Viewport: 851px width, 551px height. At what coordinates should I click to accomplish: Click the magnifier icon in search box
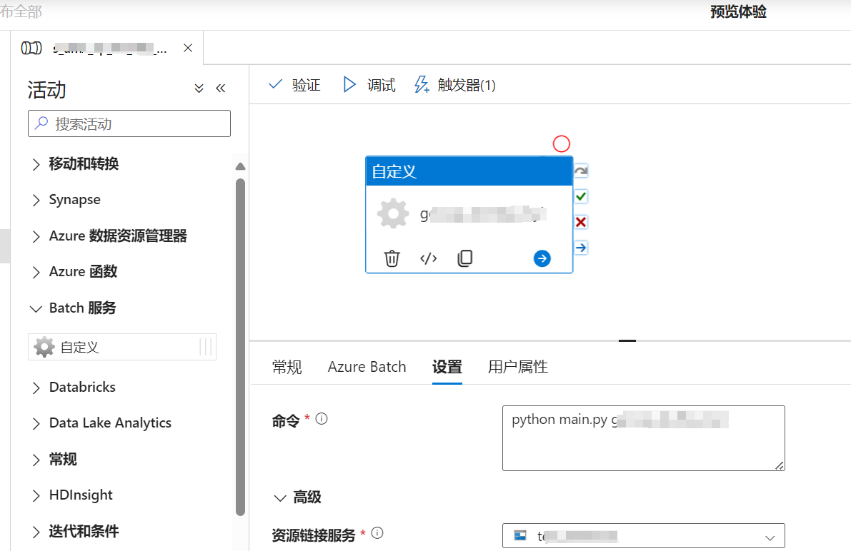[x=41, y=123]
